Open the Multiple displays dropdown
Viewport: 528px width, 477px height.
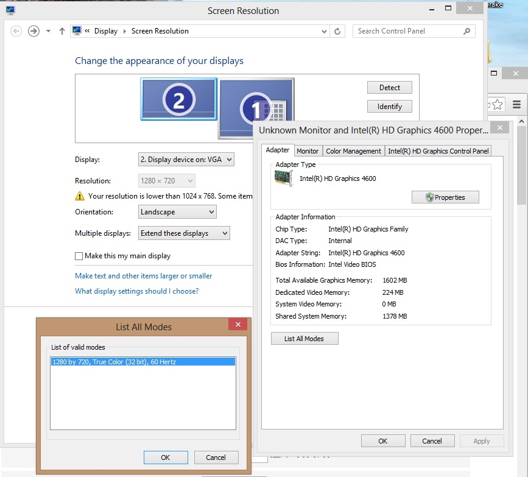(x=184, y=233)
